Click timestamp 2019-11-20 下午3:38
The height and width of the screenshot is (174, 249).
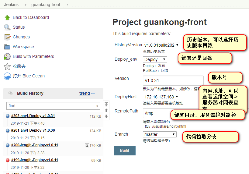(x=28, y=153)
